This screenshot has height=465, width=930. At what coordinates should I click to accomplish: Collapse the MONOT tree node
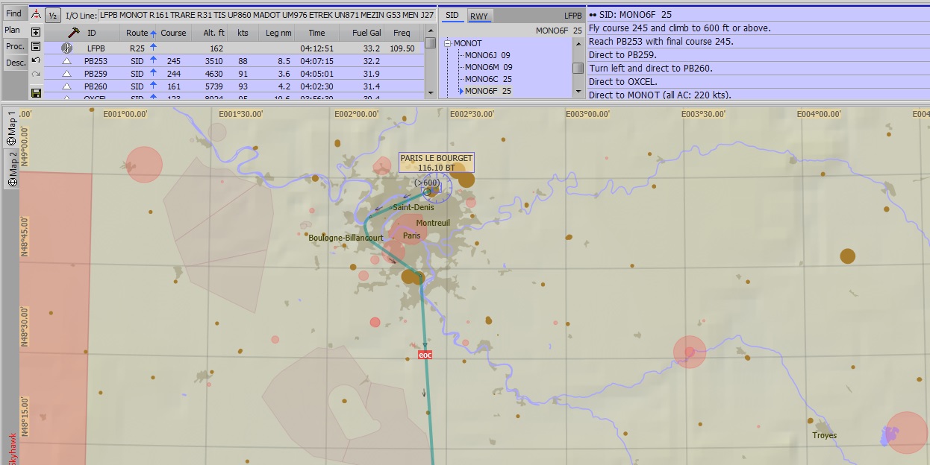coord(448,43)
